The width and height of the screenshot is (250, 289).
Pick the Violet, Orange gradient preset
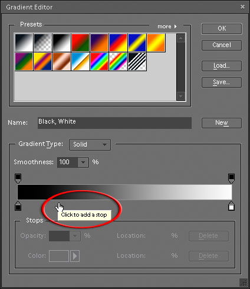tap(99, 43)
